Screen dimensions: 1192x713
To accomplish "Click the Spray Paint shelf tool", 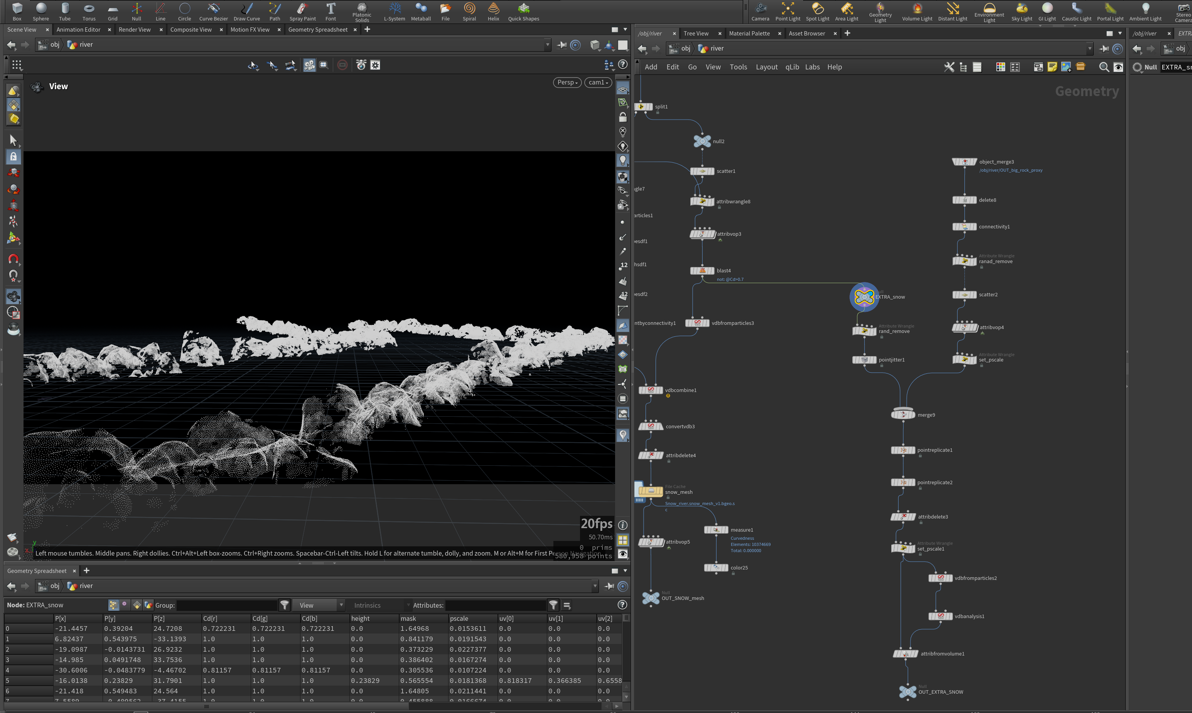I will click(302, 12).
